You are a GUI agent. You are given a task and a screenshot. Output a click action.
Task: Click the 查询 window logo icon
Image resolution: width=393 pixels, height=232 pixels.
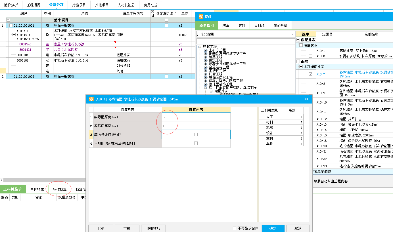(201, 16)
